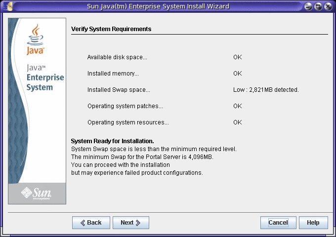This screenshot has width=336, height=237.
Task: Proceed with the Next button
Action: (131, 223)
